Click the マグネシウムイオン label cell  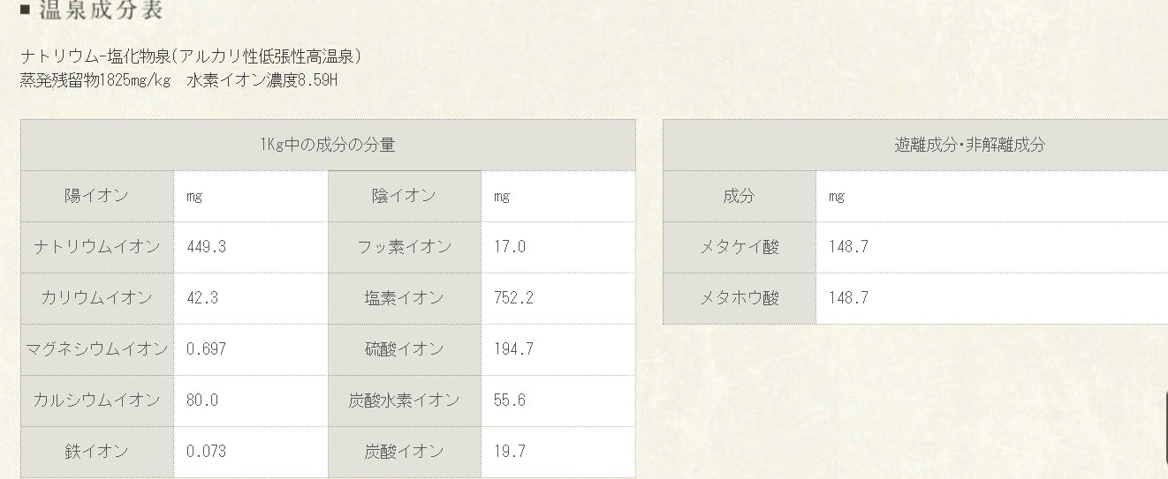96,349
